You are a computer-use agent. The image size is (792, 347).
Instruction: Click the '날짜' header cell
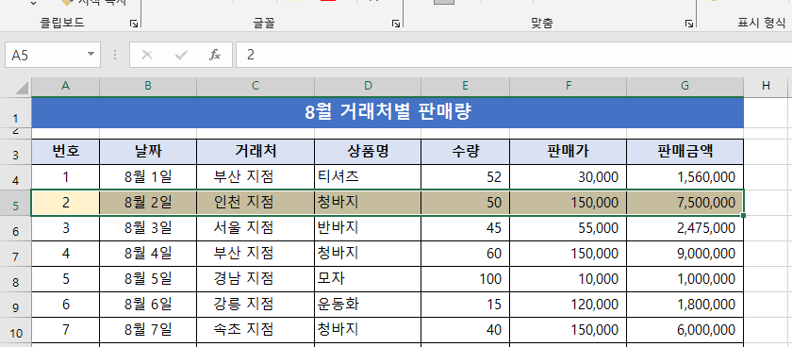coord(148,151)
